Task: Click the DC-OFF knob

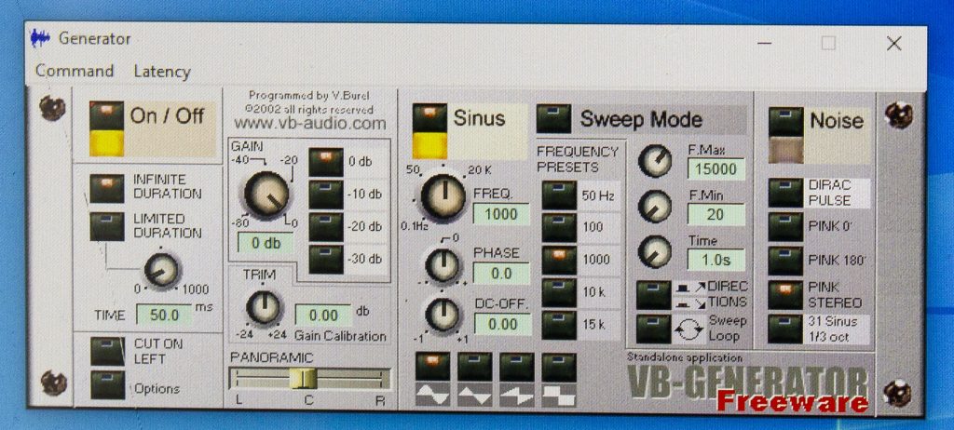Action: click(x=443, y=315)
